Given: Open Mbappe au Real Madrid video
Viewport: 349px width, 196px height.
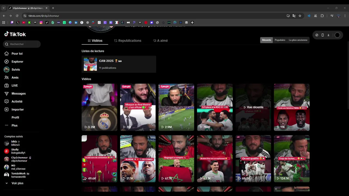Looking at the screenshot, I should (x=138, y=107).
